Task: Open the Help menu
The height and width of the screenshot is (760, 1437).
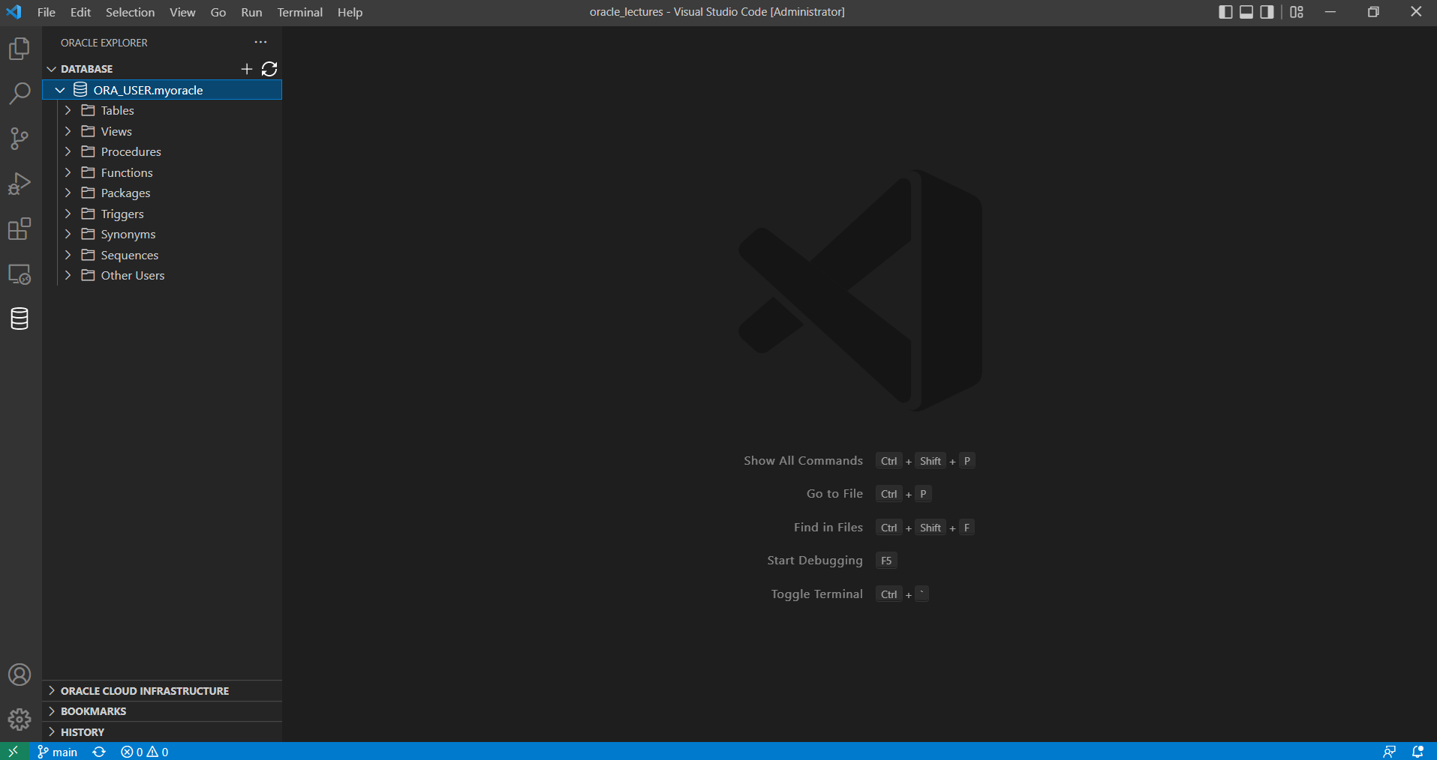Action: (350, 12)
